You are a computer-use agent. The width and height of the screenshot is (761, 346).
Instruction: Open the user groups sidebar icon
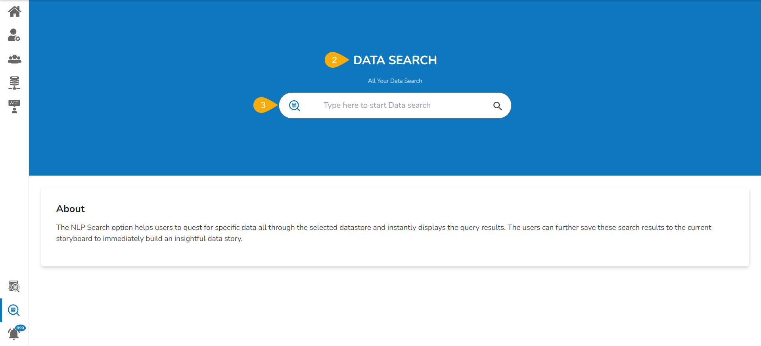click(14, 59)
